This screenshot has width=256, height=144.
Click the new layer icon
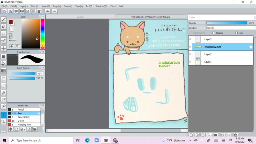pos(191,135)
